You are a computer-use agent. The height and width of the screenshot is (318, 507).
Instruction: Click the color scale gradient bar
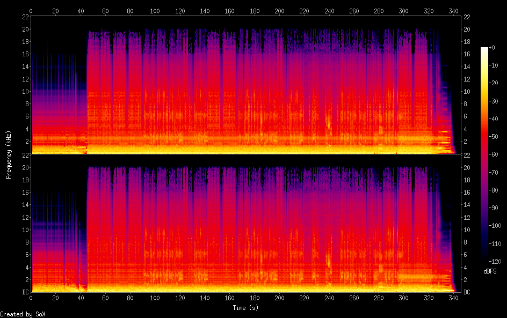[x=484, y=154]
